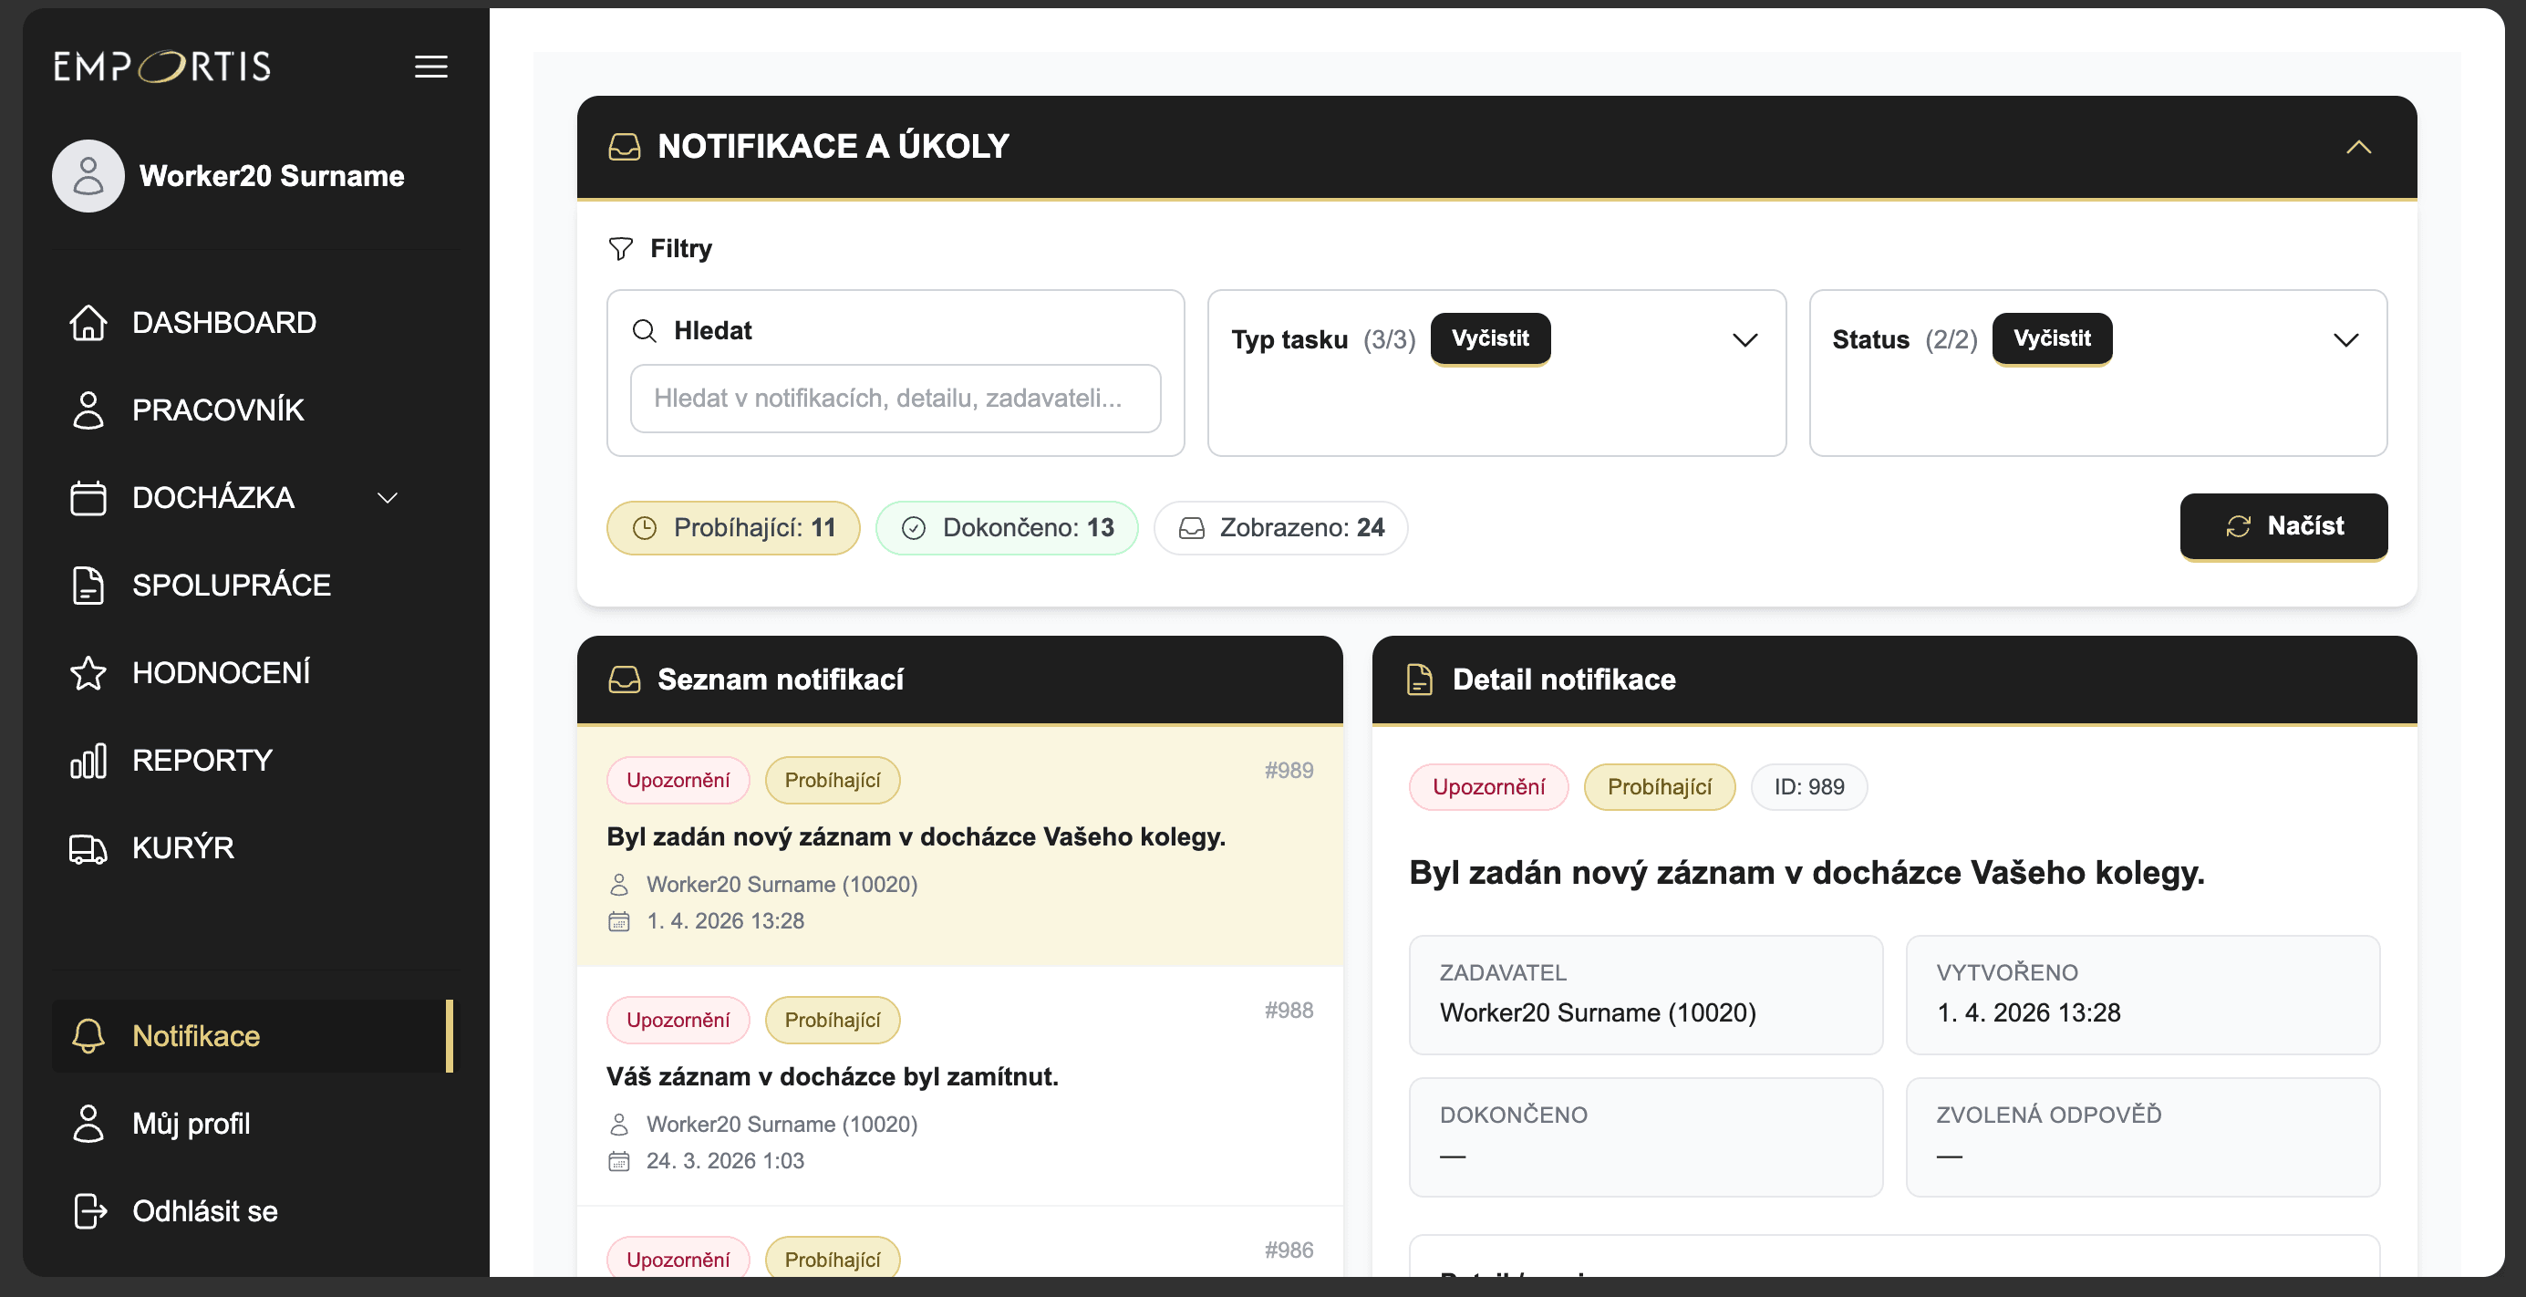Click the 24. 3. 2026 1:03 timestamp
The height and width of the screenshot is (1297, 2526).
point(725,1160)
